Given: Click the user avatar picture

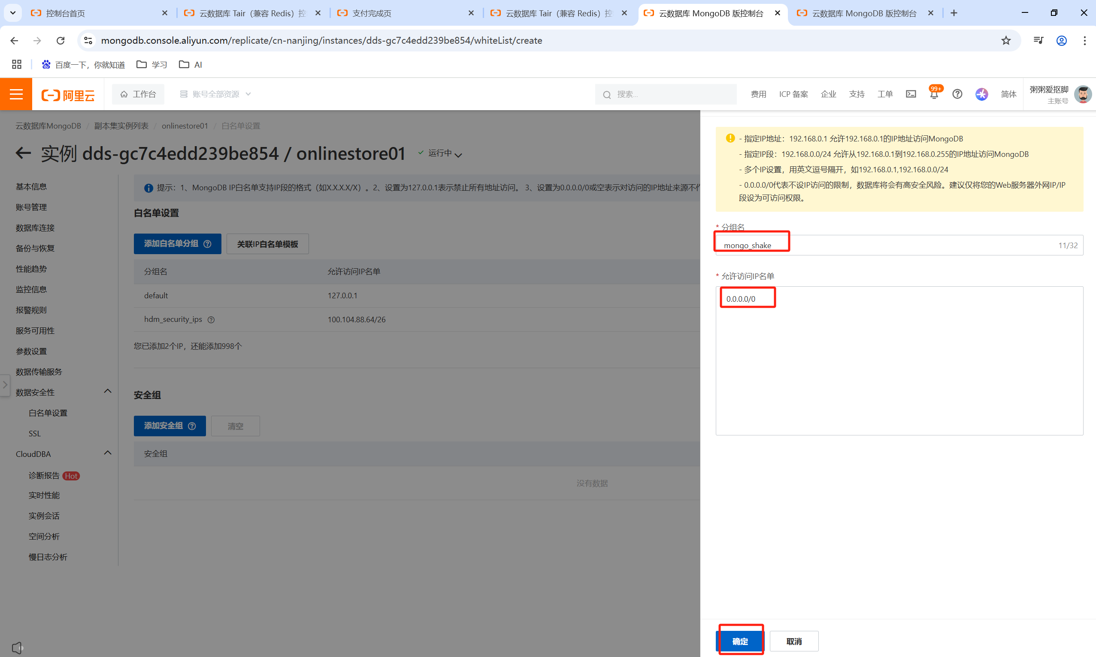Looking at the screenshot, I should (x=1082, y=94).
